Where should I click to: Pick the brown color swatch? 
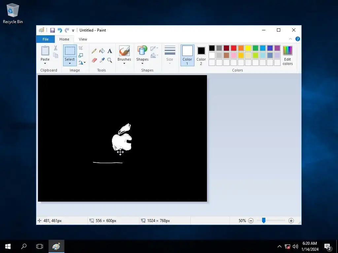[x=226, y=55]
